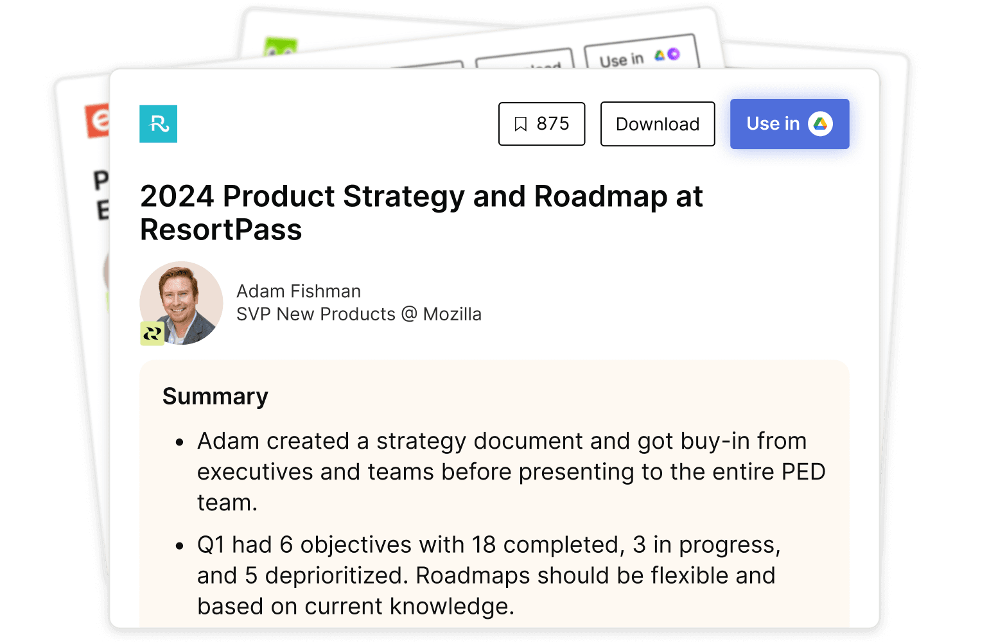
Task: Select the Summary section heading
Action: 215,396
